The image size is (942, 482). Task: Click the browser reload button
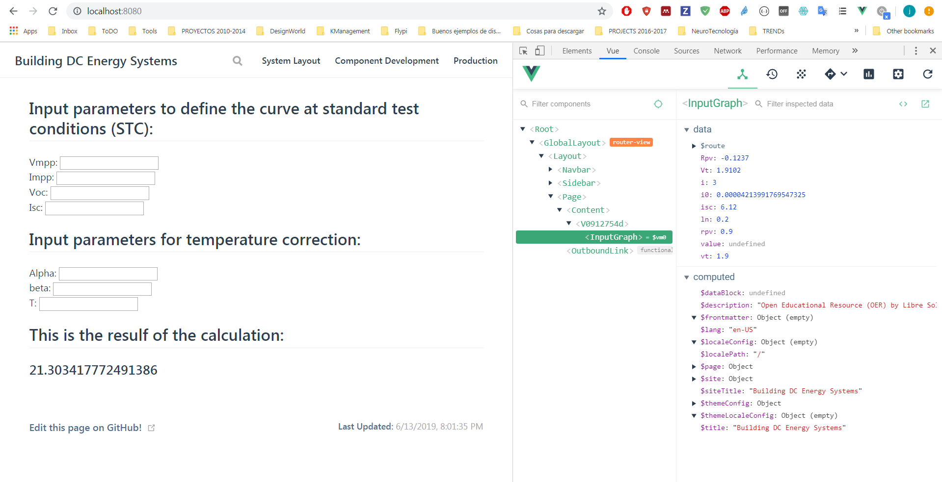53,11
